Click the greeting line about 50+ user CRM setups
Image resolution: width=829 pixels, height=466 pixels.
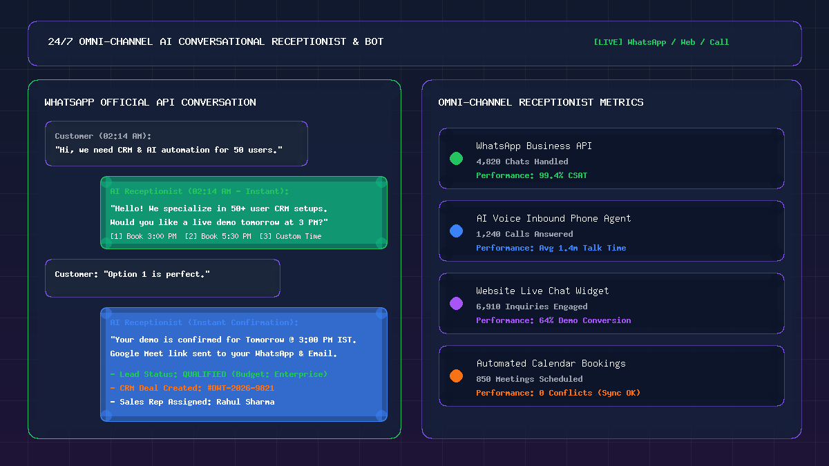(219, 208)
